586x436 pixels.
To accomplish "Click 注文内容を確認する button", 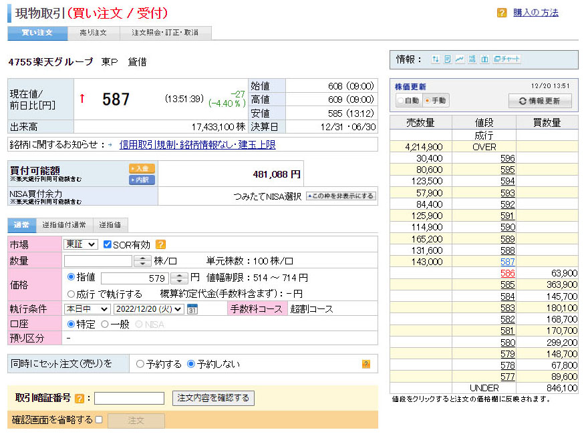I will tap(213, 399).
